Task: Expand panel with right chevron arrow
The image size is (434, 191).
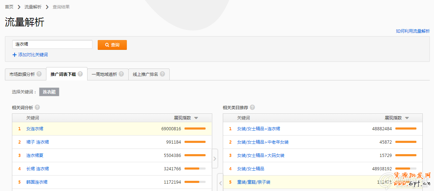Action: [x=215, y=159]
